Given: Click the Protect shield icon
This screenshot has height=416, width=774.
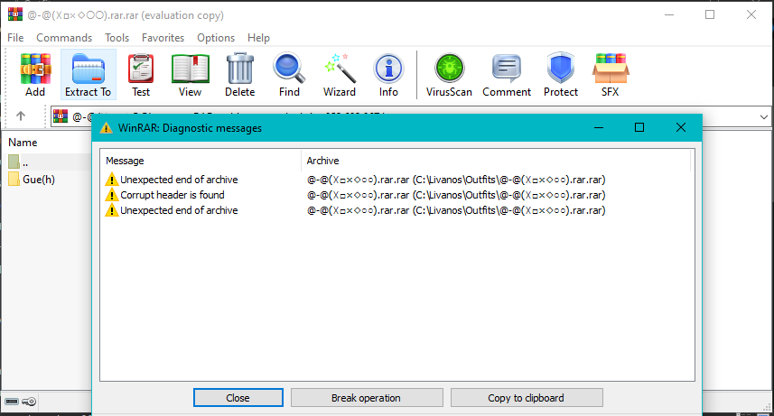Looking at the screenshot, I should click(x=561, y=74).
